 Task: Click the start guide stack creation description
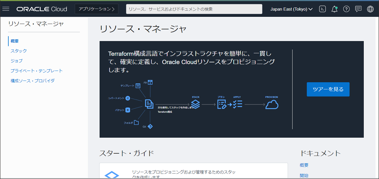[x=184, y=175]
